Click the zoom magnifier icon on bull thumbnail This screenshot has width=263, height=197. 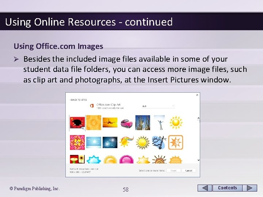point(83,128)
